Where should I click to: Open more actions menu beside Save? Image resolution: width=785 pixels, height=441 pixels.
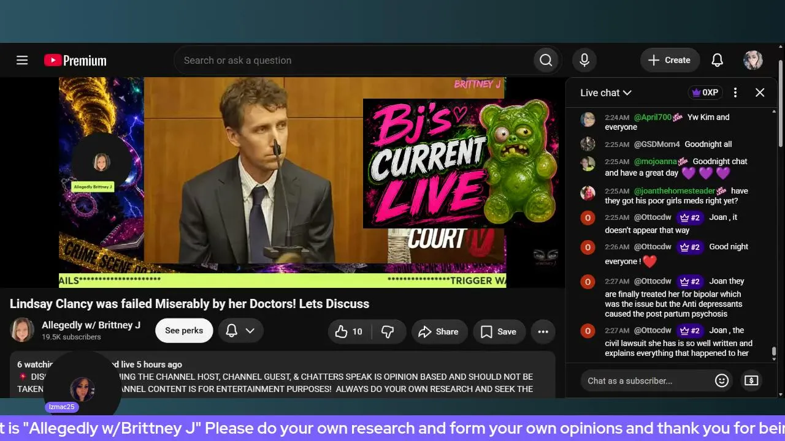pyautogui.click(x=543, y=331)
